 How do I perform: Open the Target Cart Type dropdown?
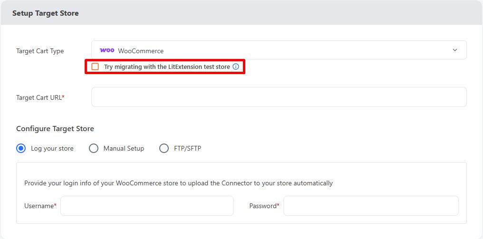pyautogui.click(x=279, y=50)
